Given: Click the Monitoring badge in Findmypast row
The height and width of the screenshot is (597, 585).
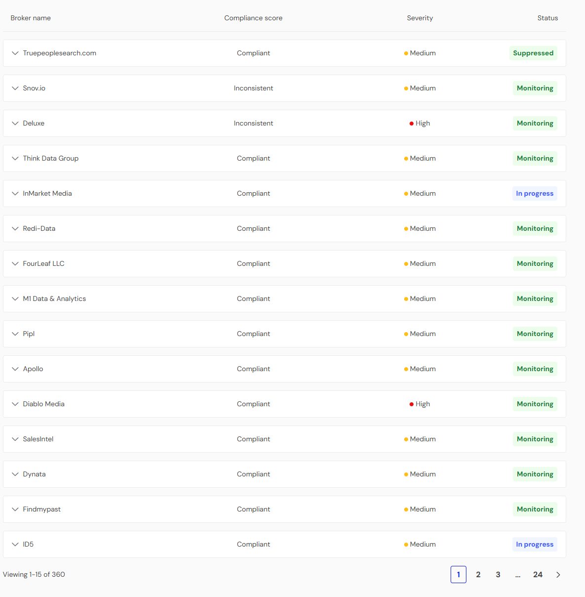Looking at the screenshot, I should coord(535,509).
